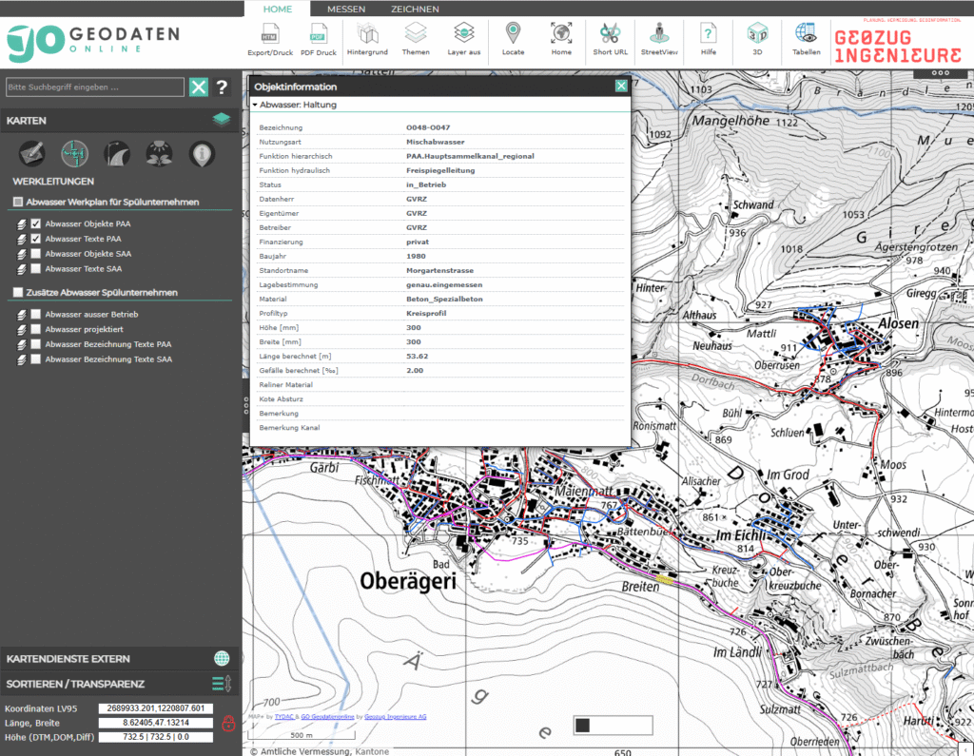Open the Themen layers tool
The image size is (974, 756).
click(415, 39)
